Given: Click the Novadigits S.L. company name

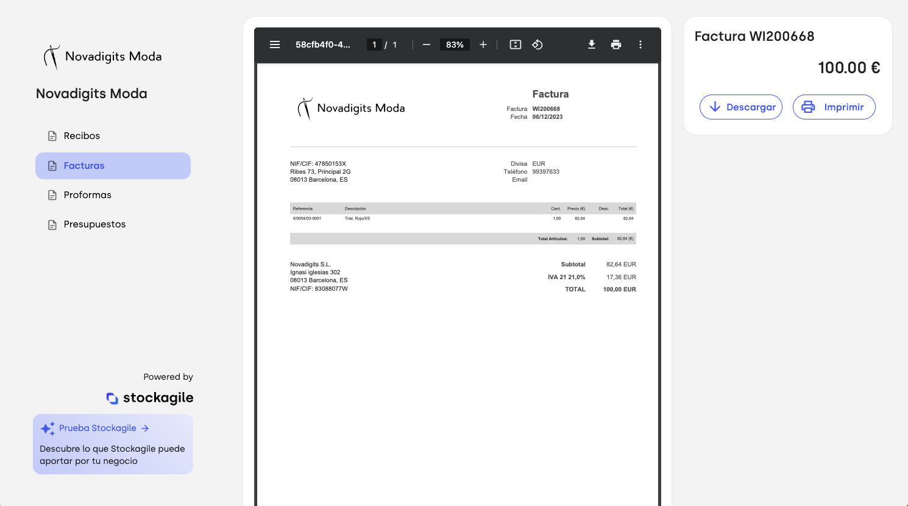Looking at the screenshot, I should click(x=310, y=265).
